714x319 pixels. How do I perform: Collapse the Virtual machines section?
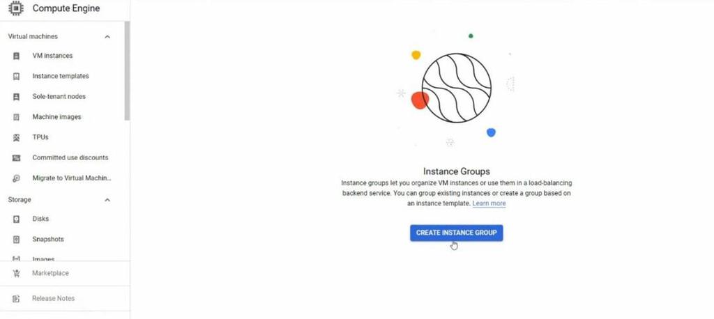[x=107, y=36]
